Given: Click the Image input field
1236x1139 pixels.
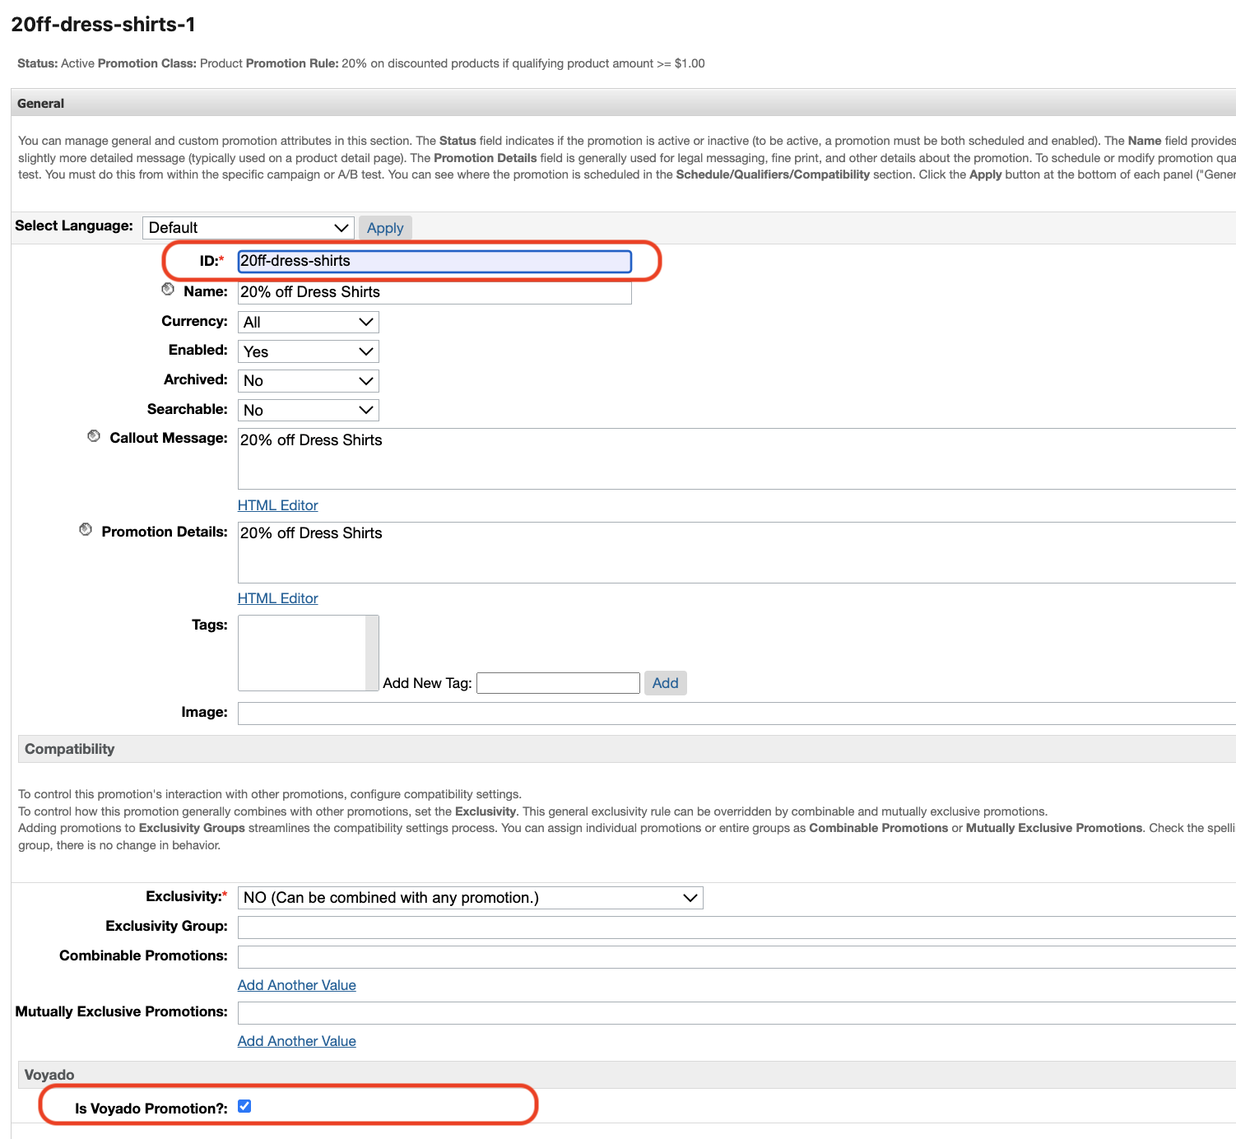Looking at the screenshot, I should tap(736, 714).
